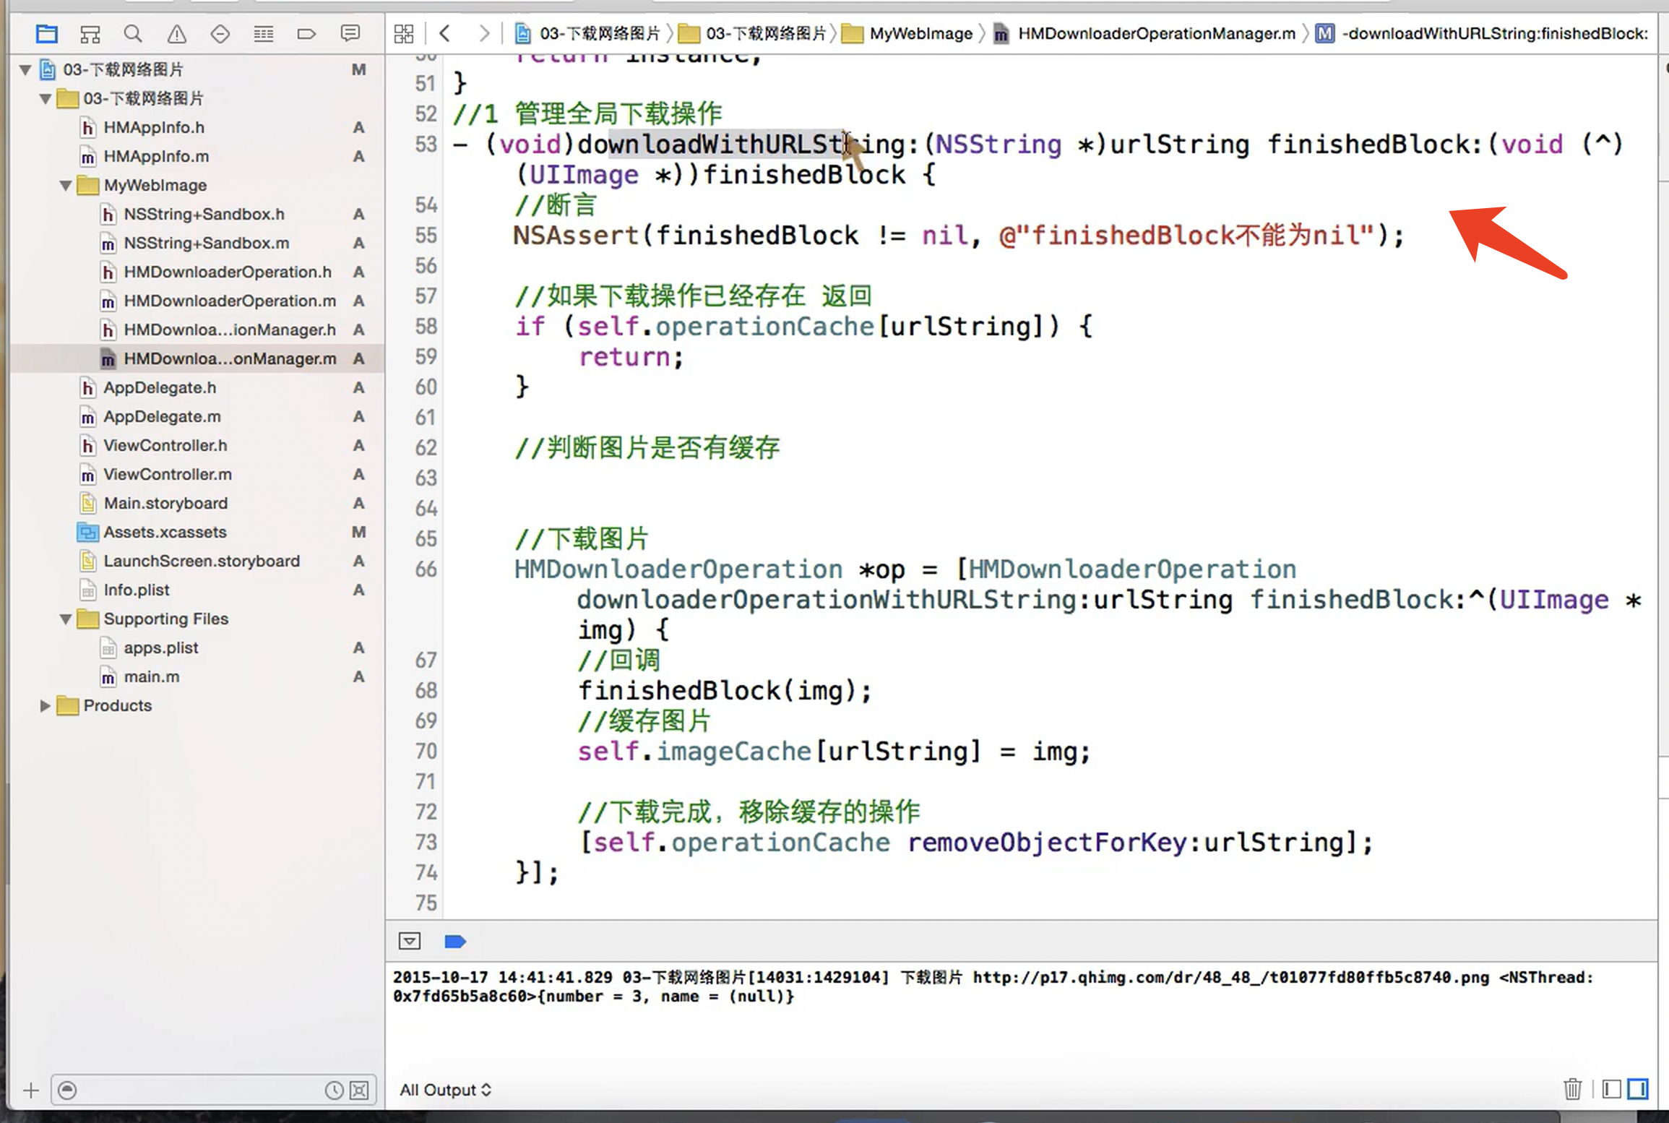Open the Report navigator speech bubble icon

click(350, 33)
